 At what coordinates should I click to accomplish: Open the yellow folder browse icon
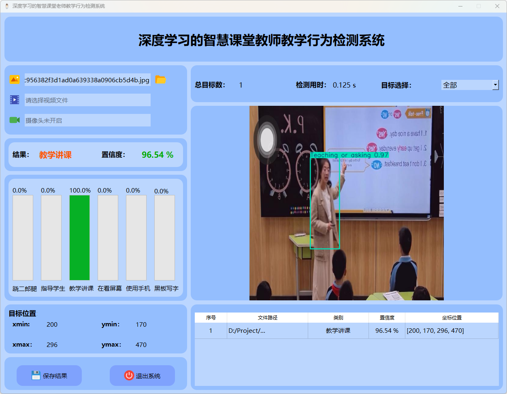point(161,80)
